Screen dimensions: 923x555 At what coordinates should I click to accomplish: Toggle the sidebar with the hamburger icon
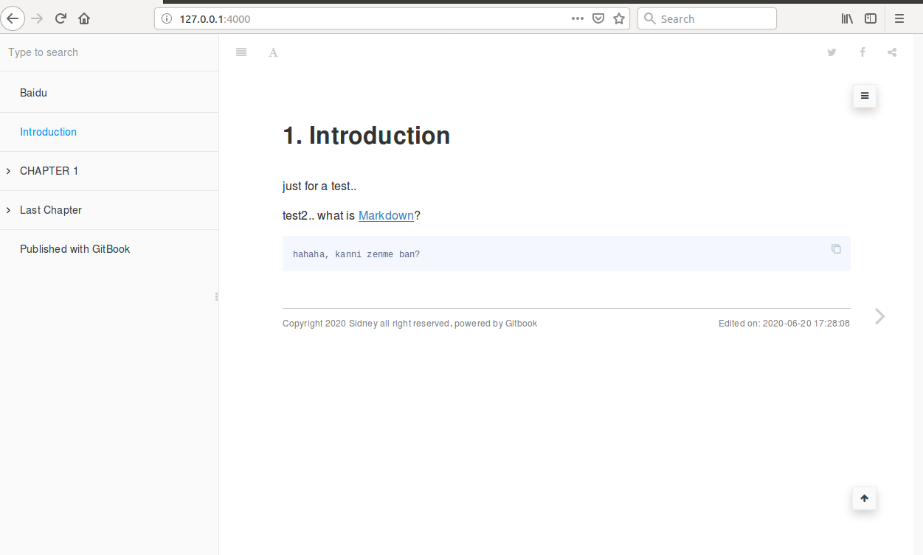pos(241,52)
